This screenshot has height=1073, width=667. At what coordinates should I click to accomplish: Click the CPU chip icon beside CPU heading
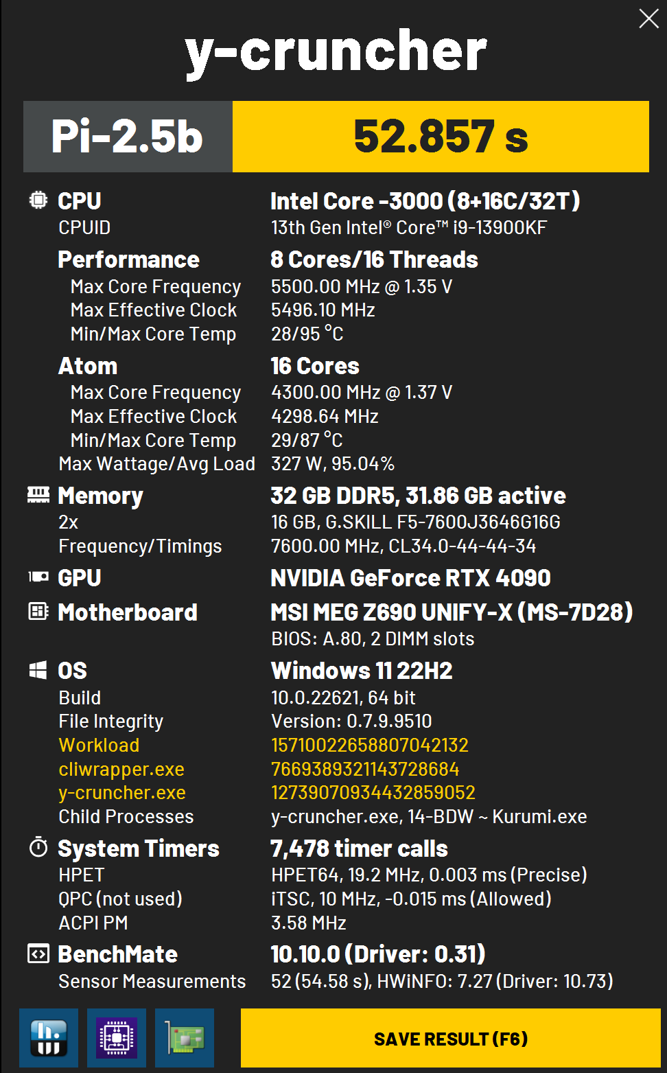pyautogui.click(x=38, y=200)
